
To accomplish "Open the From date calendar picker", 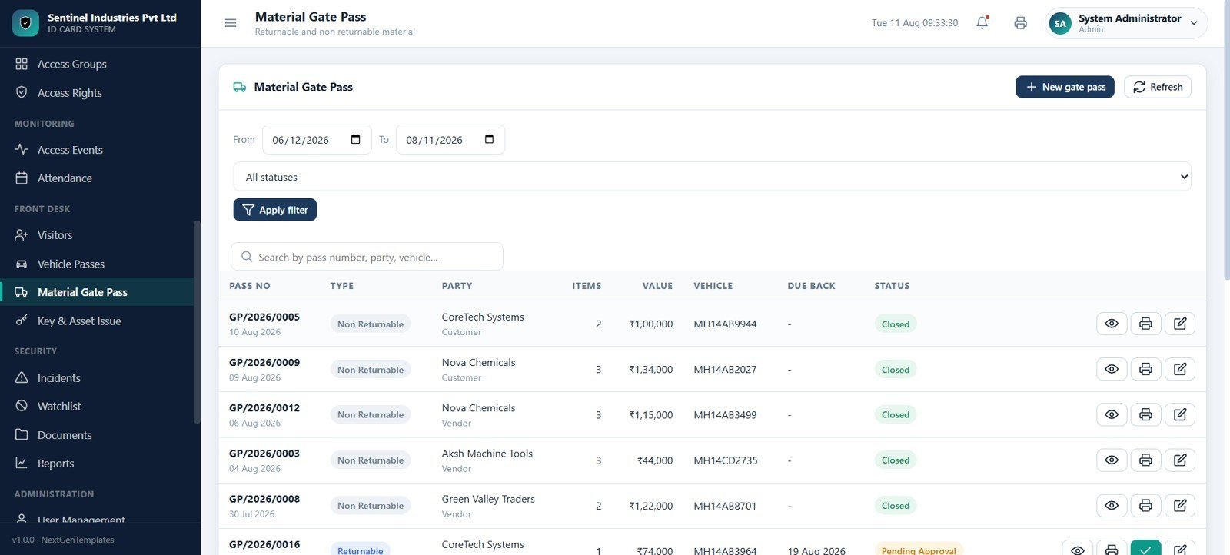I will 355,139.
